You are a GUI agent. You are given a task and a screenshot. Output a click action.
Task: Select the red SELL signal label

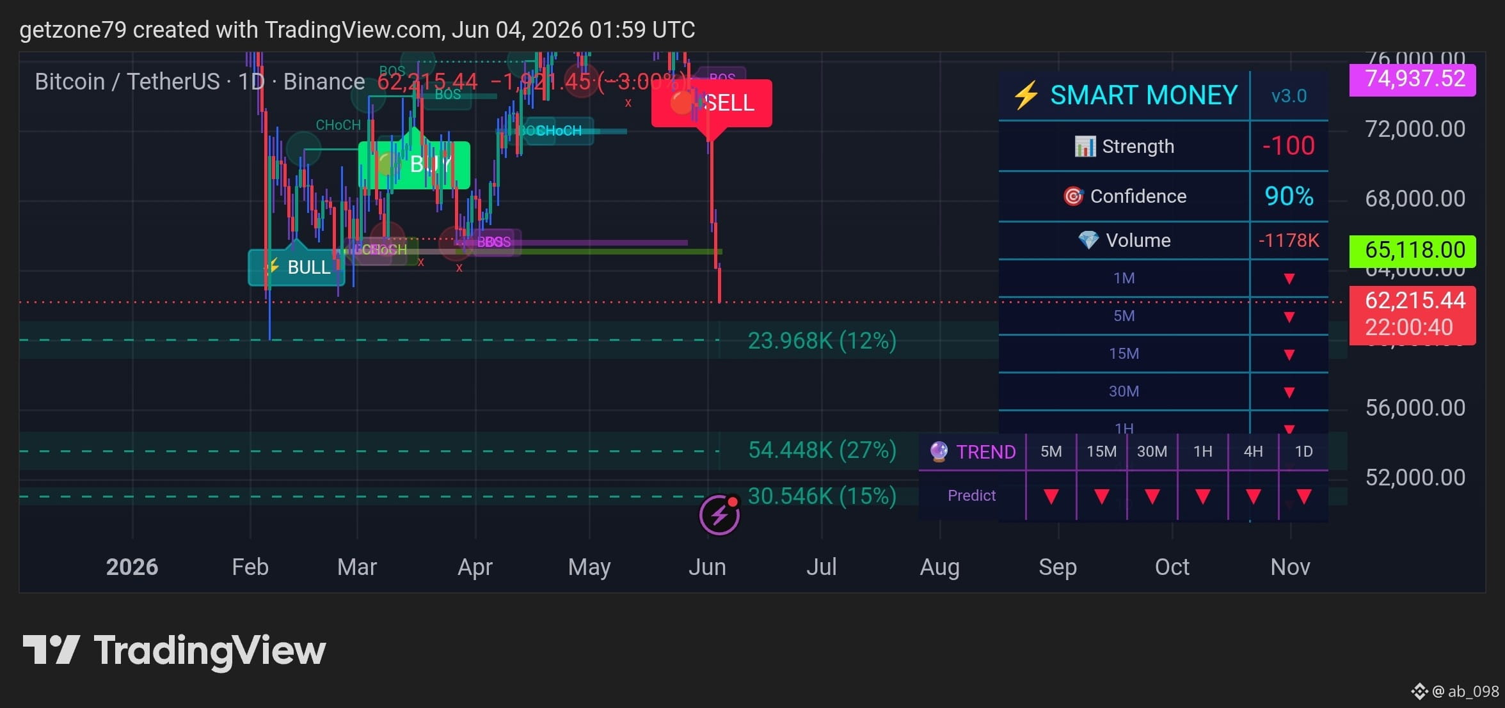[712, 104]
